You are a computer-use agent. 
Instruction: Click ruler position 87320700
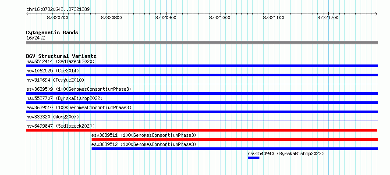(57, 18)
